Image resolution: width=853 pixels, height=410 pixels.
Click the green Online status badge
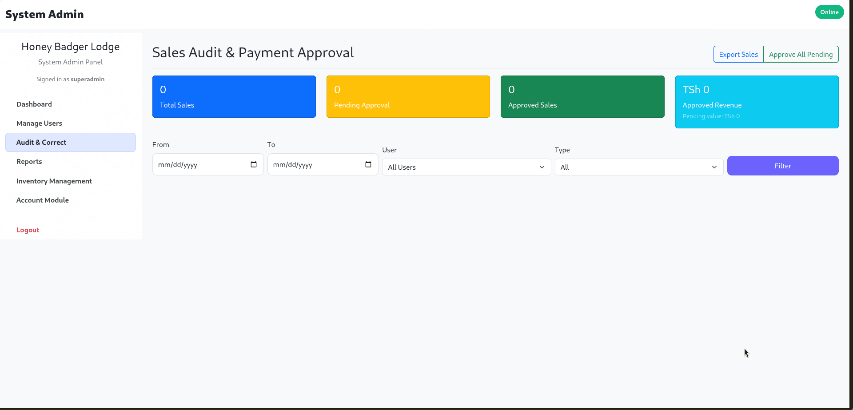coord(829,12)
